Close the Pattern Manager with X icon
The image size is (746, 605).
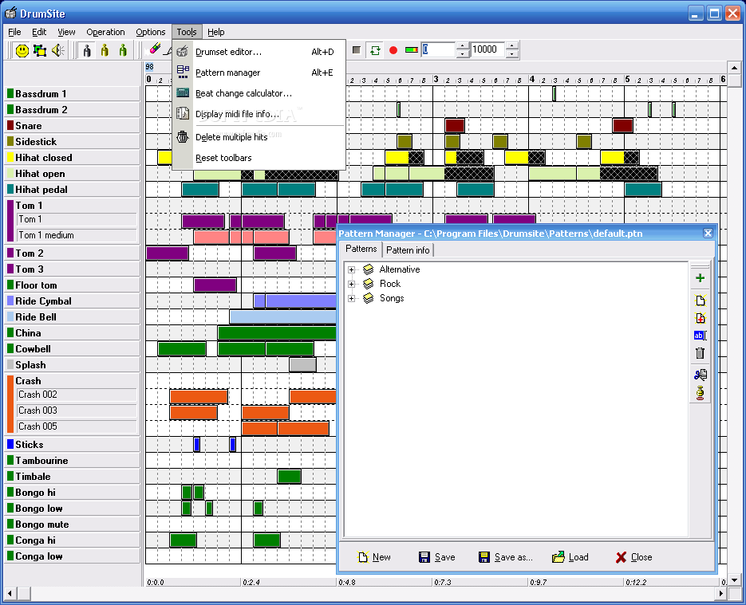coord(708,233)
